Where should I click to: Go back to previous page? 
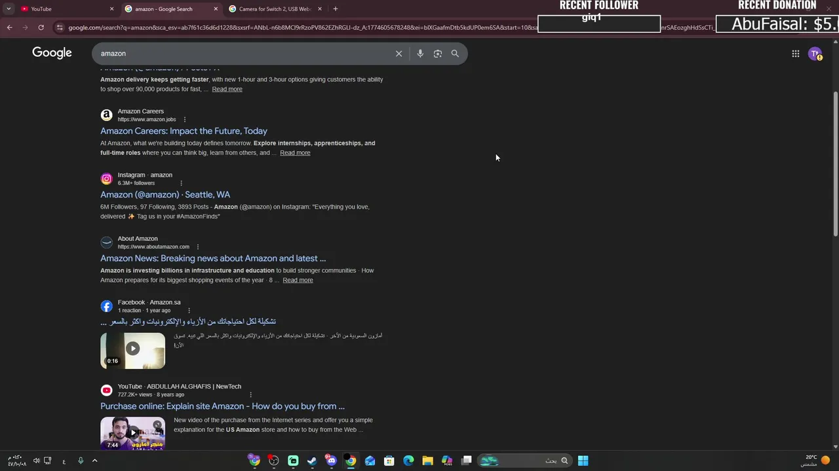(9, 27)
